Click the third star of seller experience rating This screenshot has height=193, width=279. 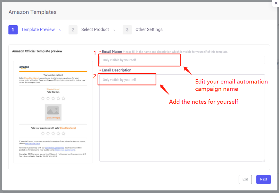pos(53,134)
